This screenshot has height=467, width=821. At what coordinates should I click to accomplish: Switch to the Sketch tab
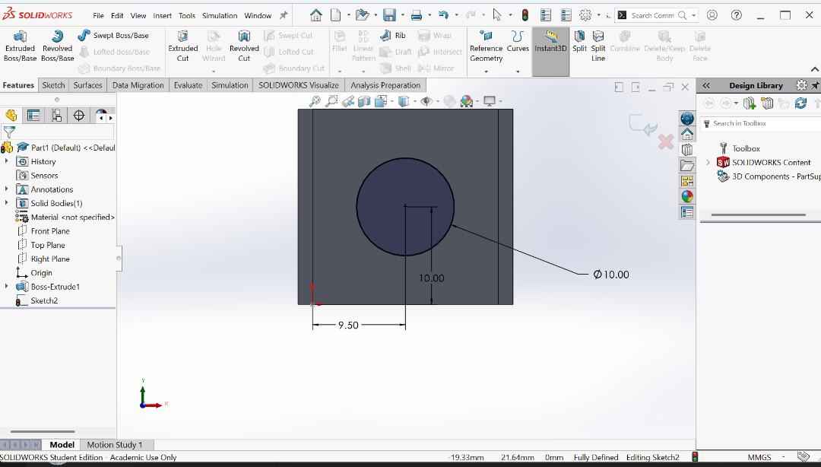[x=53, y=85]
